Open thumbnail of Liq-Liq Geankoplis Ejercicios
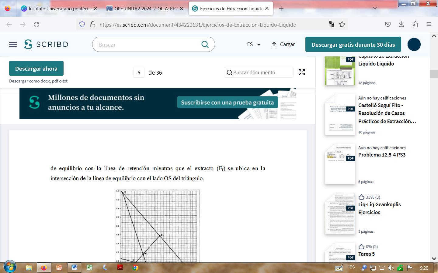 [x=340, y=214]
